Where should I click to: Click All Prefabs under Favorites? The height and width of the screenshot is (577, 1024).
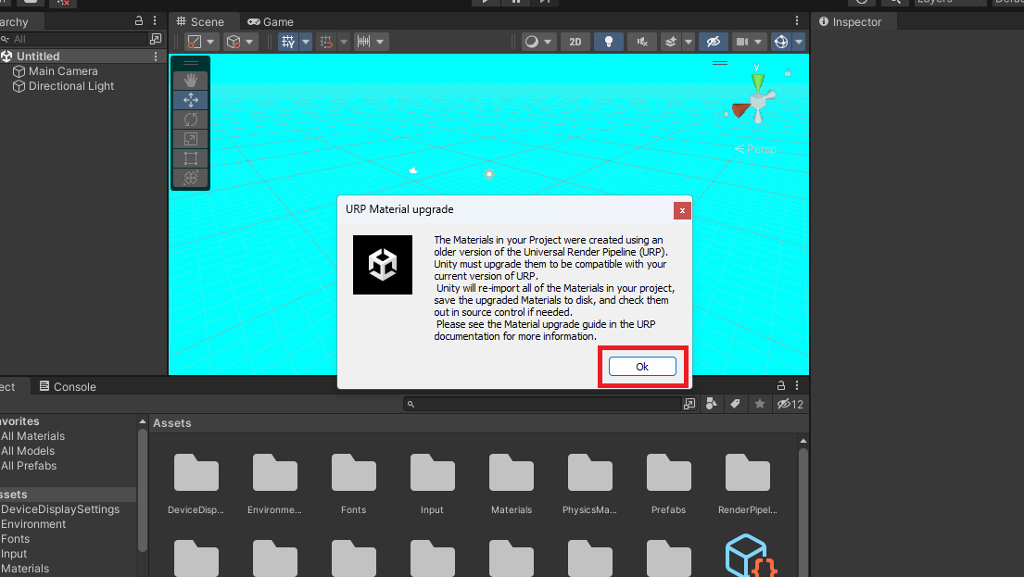click(x=29, y=466)
